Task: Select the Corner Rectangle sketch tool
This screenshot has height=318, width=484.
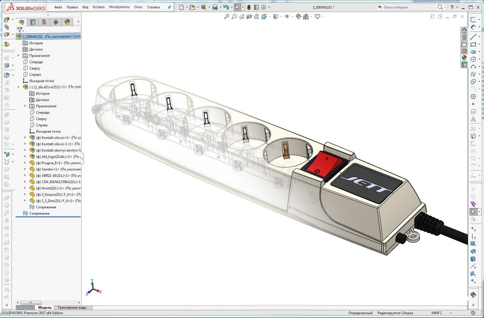Action: pyautogui.click(x=473, y=44)
